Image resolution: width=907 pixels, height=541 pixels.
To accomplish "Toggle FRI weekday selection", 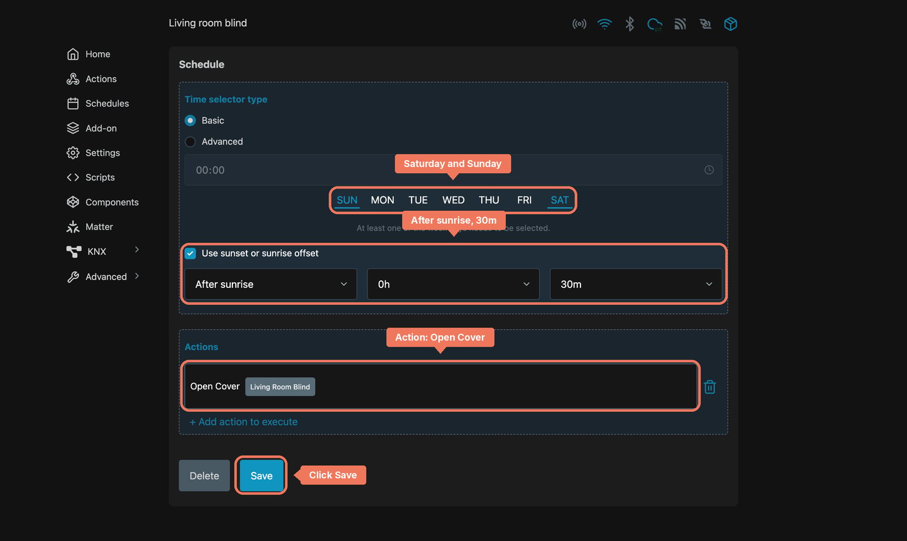I will coord(524,200).
